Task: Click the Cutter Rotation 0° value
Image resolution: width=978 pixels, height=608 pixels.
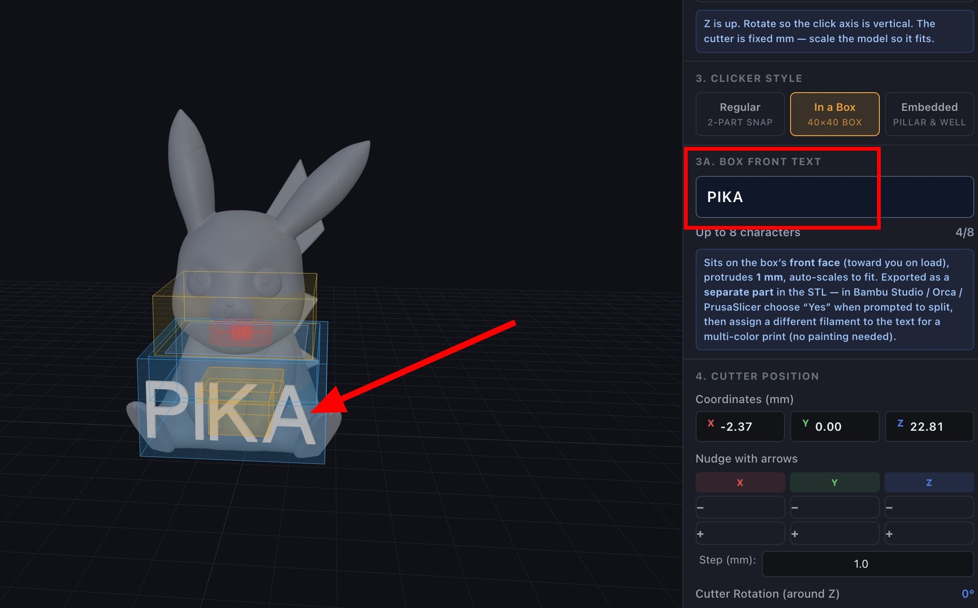Action: [x=967, y=594]
